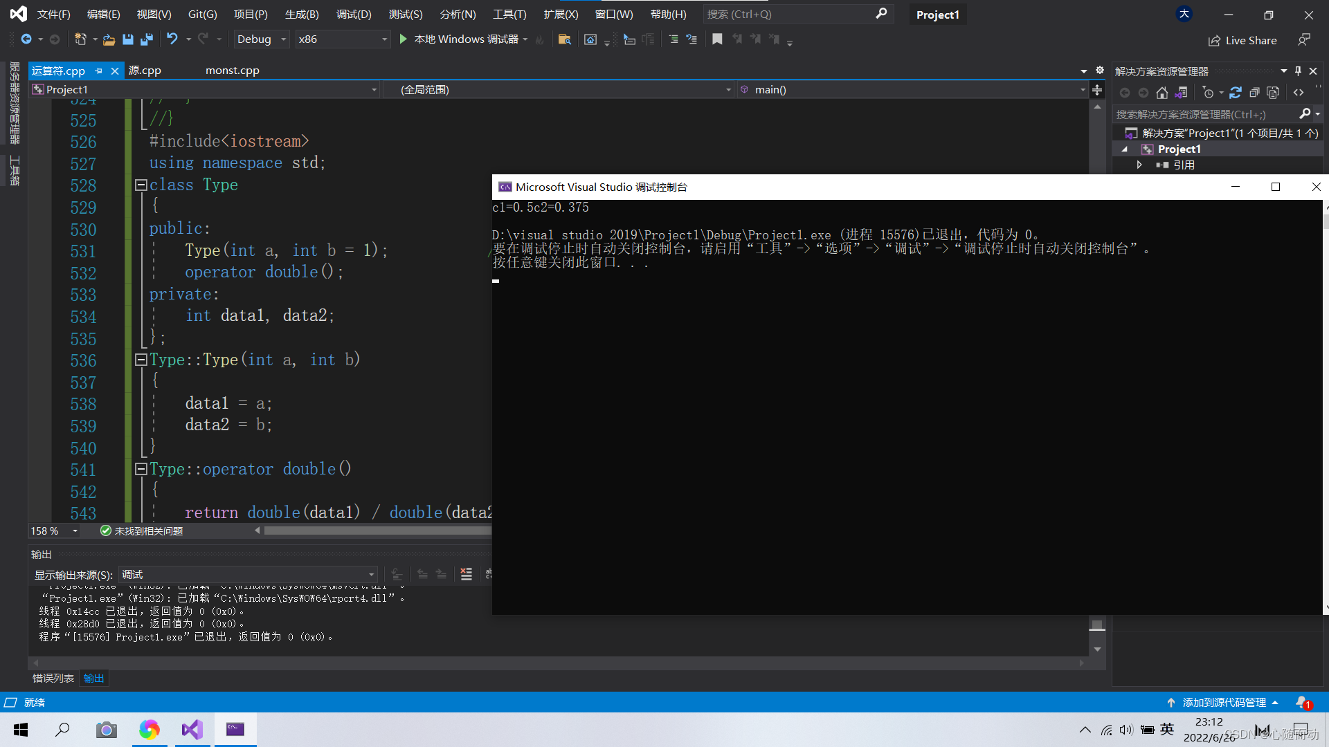Screen dimensions: 1329x747
Task: Search in Solution Explorer search box
Action: point(1204,114)
